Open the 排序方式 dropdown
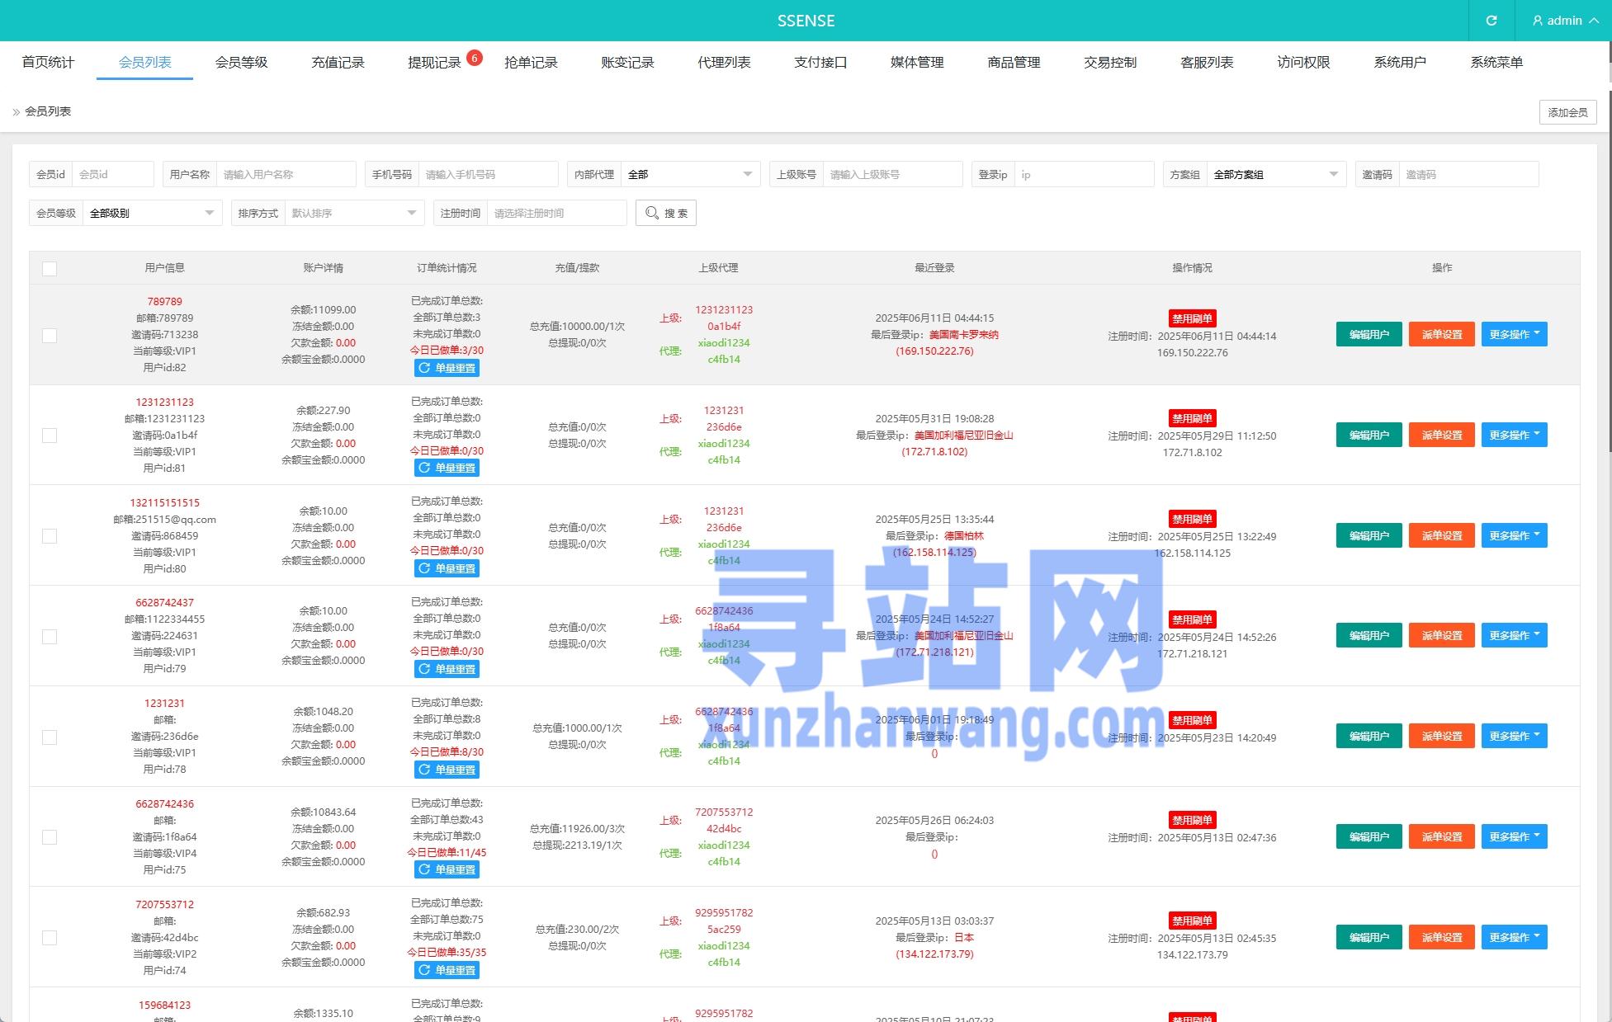 [354, 213]
